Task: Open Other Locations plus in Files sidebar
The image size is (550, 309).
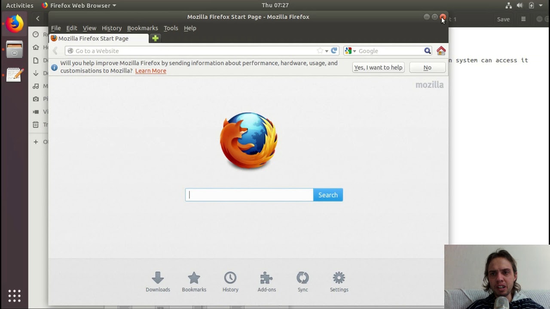Action: tap(36, 142)
